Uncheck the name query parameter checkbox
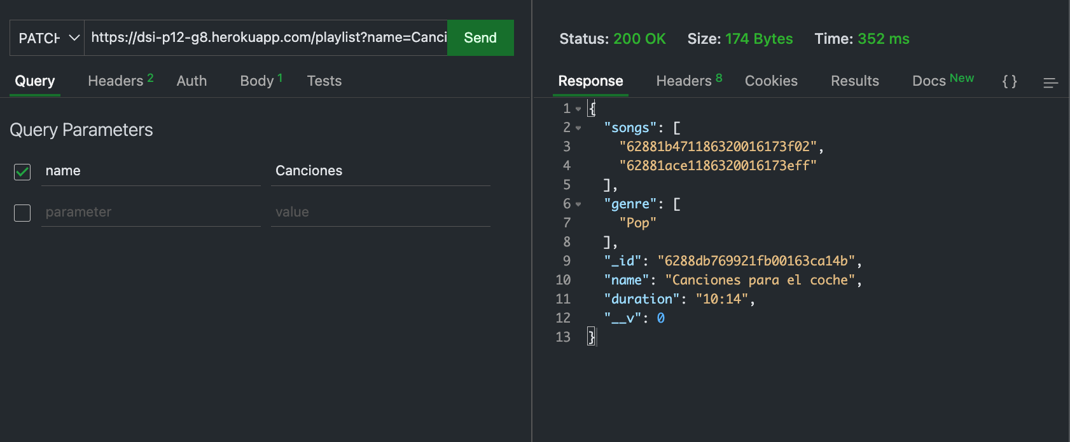Image resolution: width=1070 pixels, height=442 pixels. (22, 171)
